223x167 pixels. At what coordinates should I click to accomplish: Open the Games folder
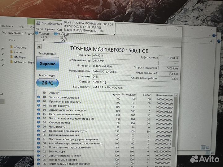tap(18, 52)
